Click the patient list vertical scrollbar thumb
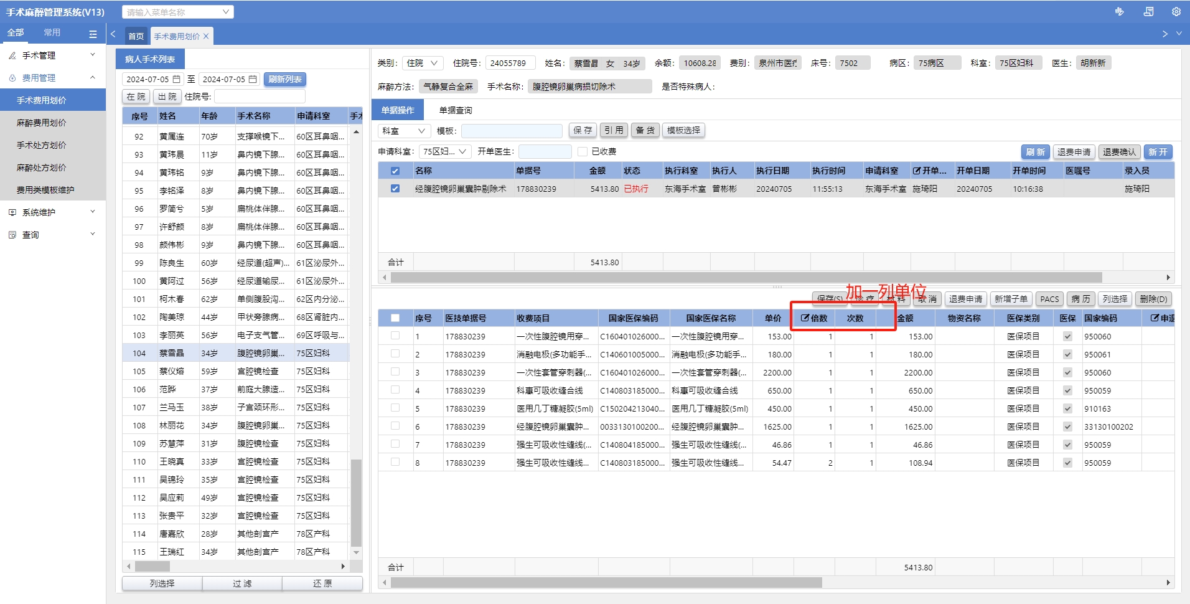The image size is (1190, 604). click(x=356, y=503)
